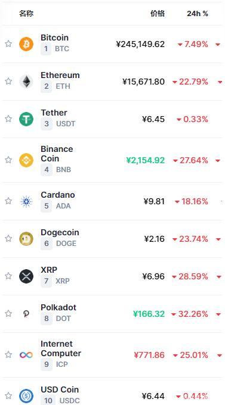Click the Cardano dotted logo icon
The width and height of the screenshot is (225, 405).
(x=26, y=201)
